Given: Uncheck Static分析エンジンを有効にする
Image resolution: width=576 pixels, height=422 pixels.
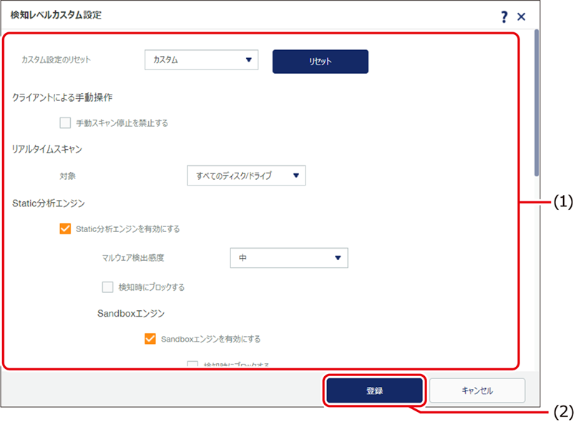Looking at the screenshot, I should click(x=65, y=229).
